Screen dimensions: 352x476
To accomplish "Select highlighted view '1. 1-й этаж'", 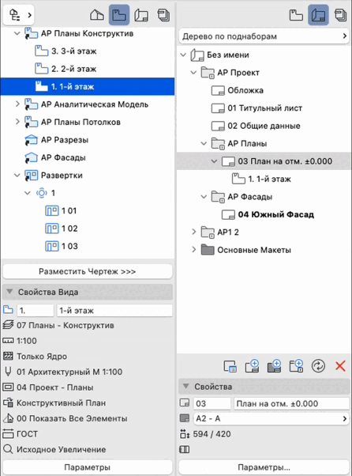I will 88,86.
